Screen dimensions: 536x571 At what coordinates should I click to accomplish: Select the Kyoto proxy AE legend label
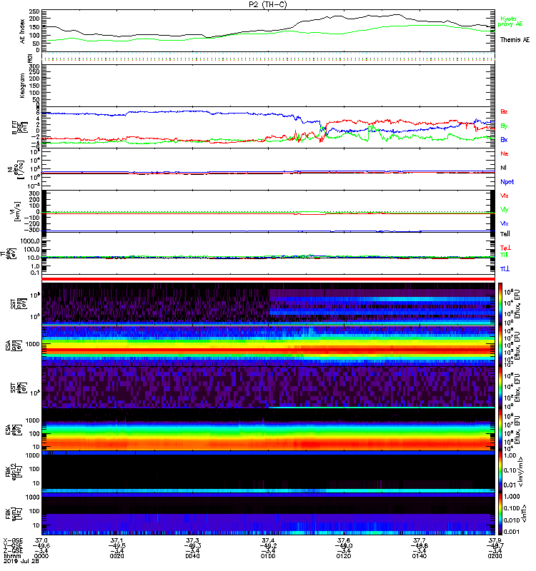(x=510, y=21)
